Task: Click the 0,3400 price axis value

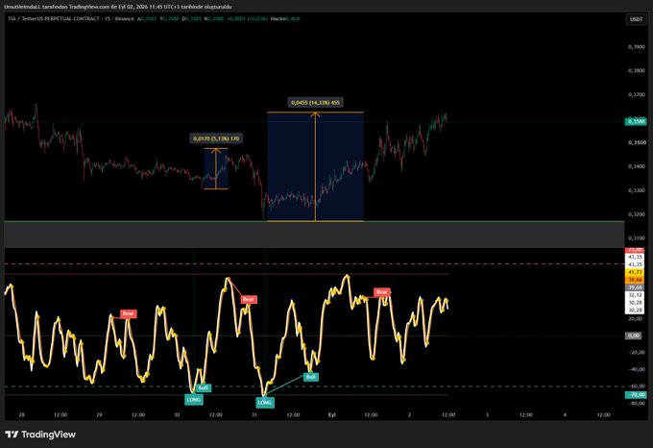Action: click(x=637, y=166)
